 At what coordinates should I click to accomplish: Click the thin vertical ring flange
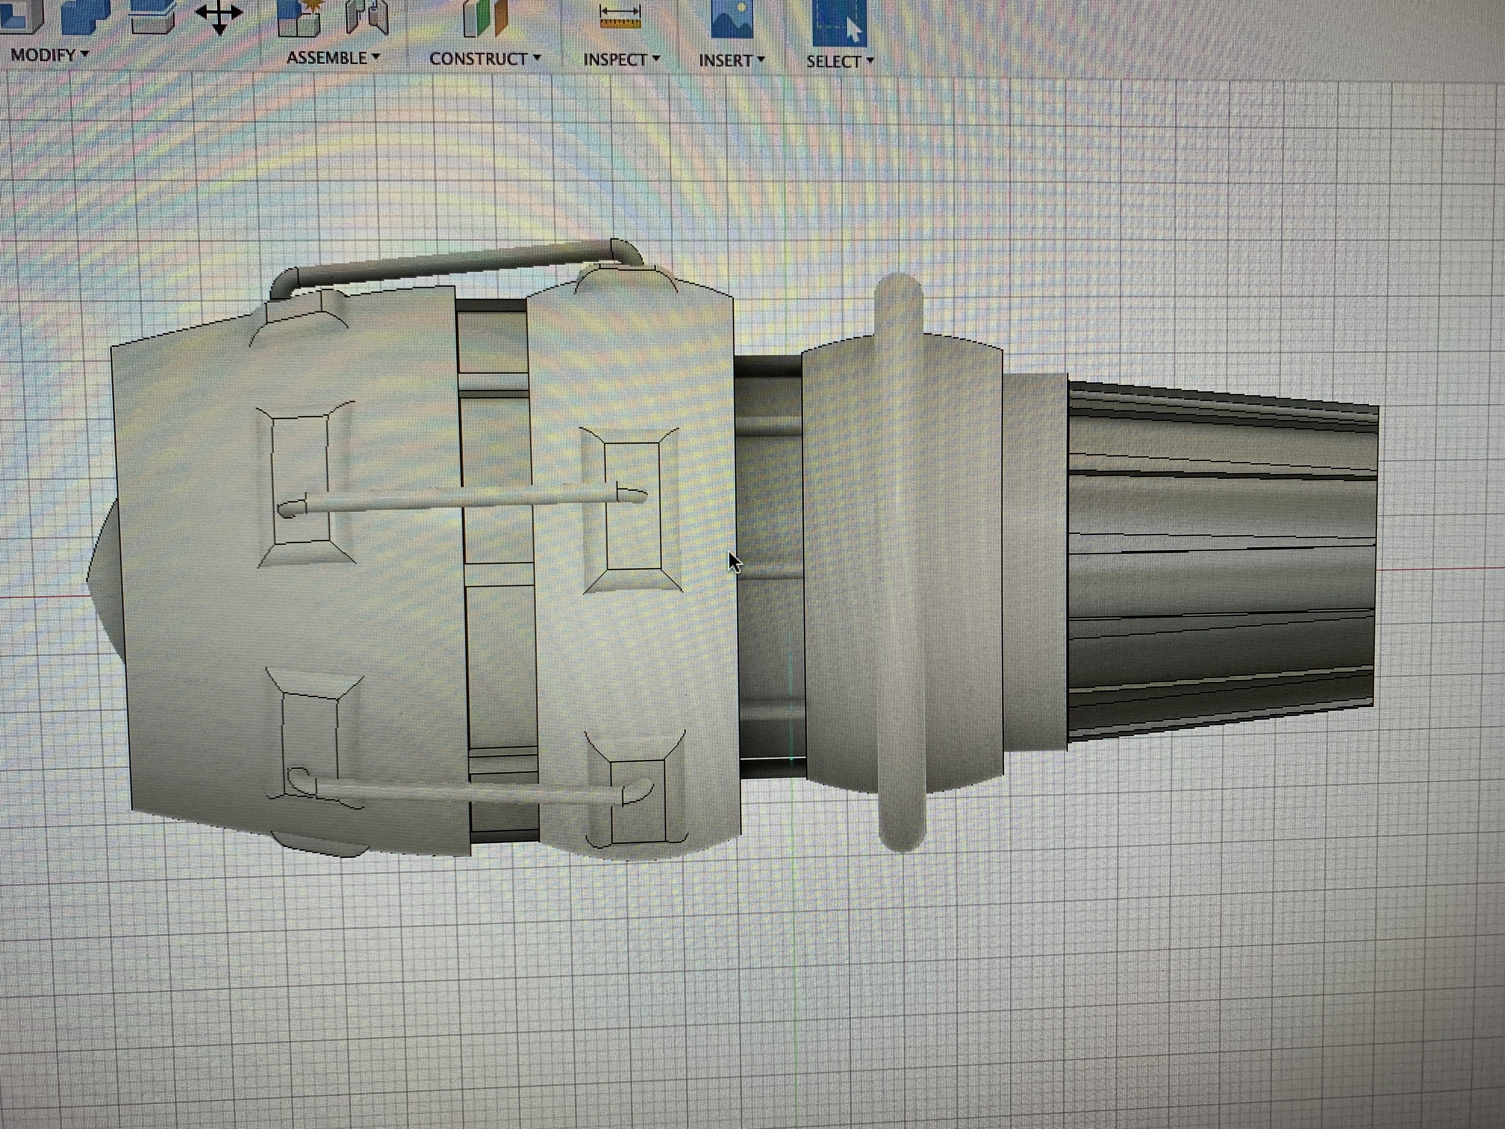900,565
